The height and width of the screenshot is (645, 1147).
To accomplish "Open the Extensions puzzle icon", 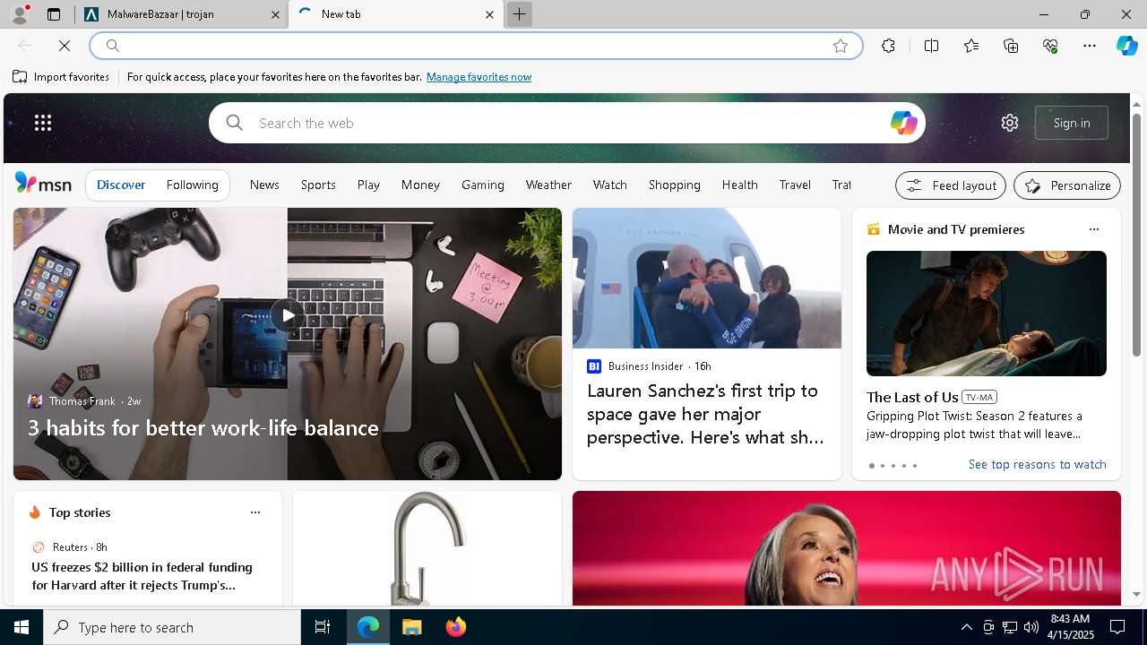I will pyautogui.click(x=888, y=46).
